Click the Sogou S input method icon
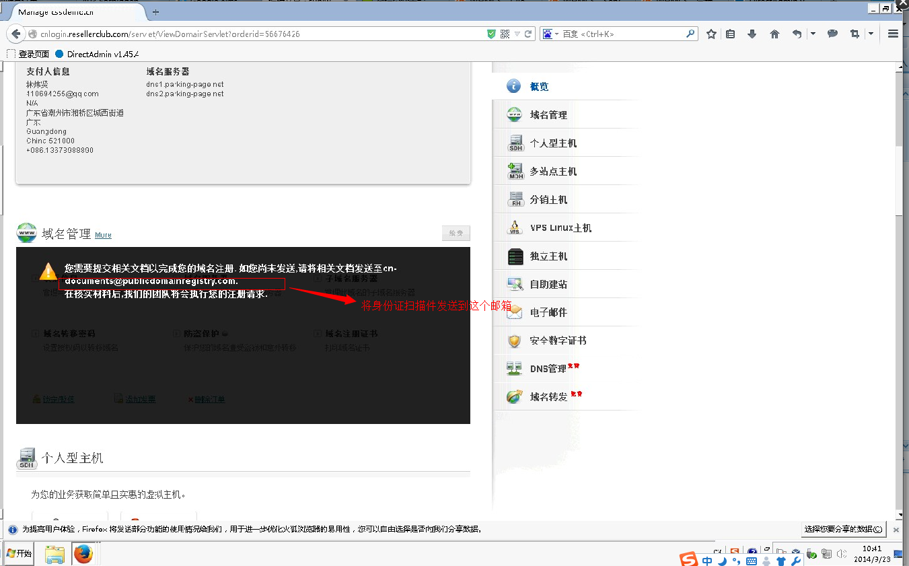 pyautogui.click(x=688, y=559)
